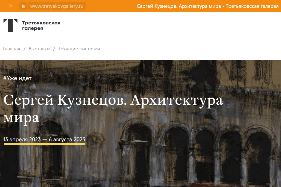Close the browser tab with X icon
Viewport: 281px width, 187px height.
pyautogui.click(x=11, y=6)
